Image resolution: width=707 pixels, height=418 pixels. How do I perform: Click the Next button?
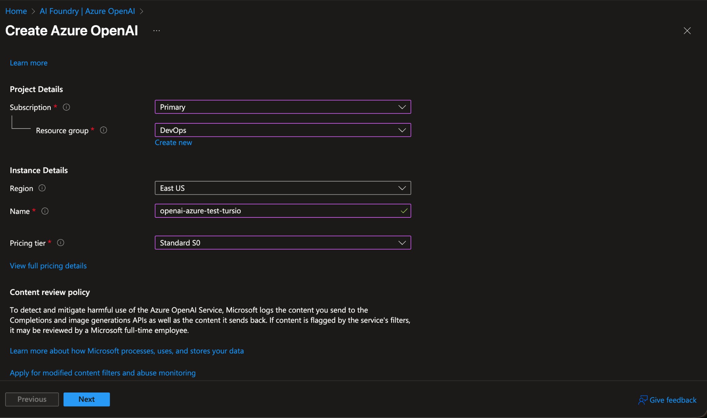click(86, 399)
